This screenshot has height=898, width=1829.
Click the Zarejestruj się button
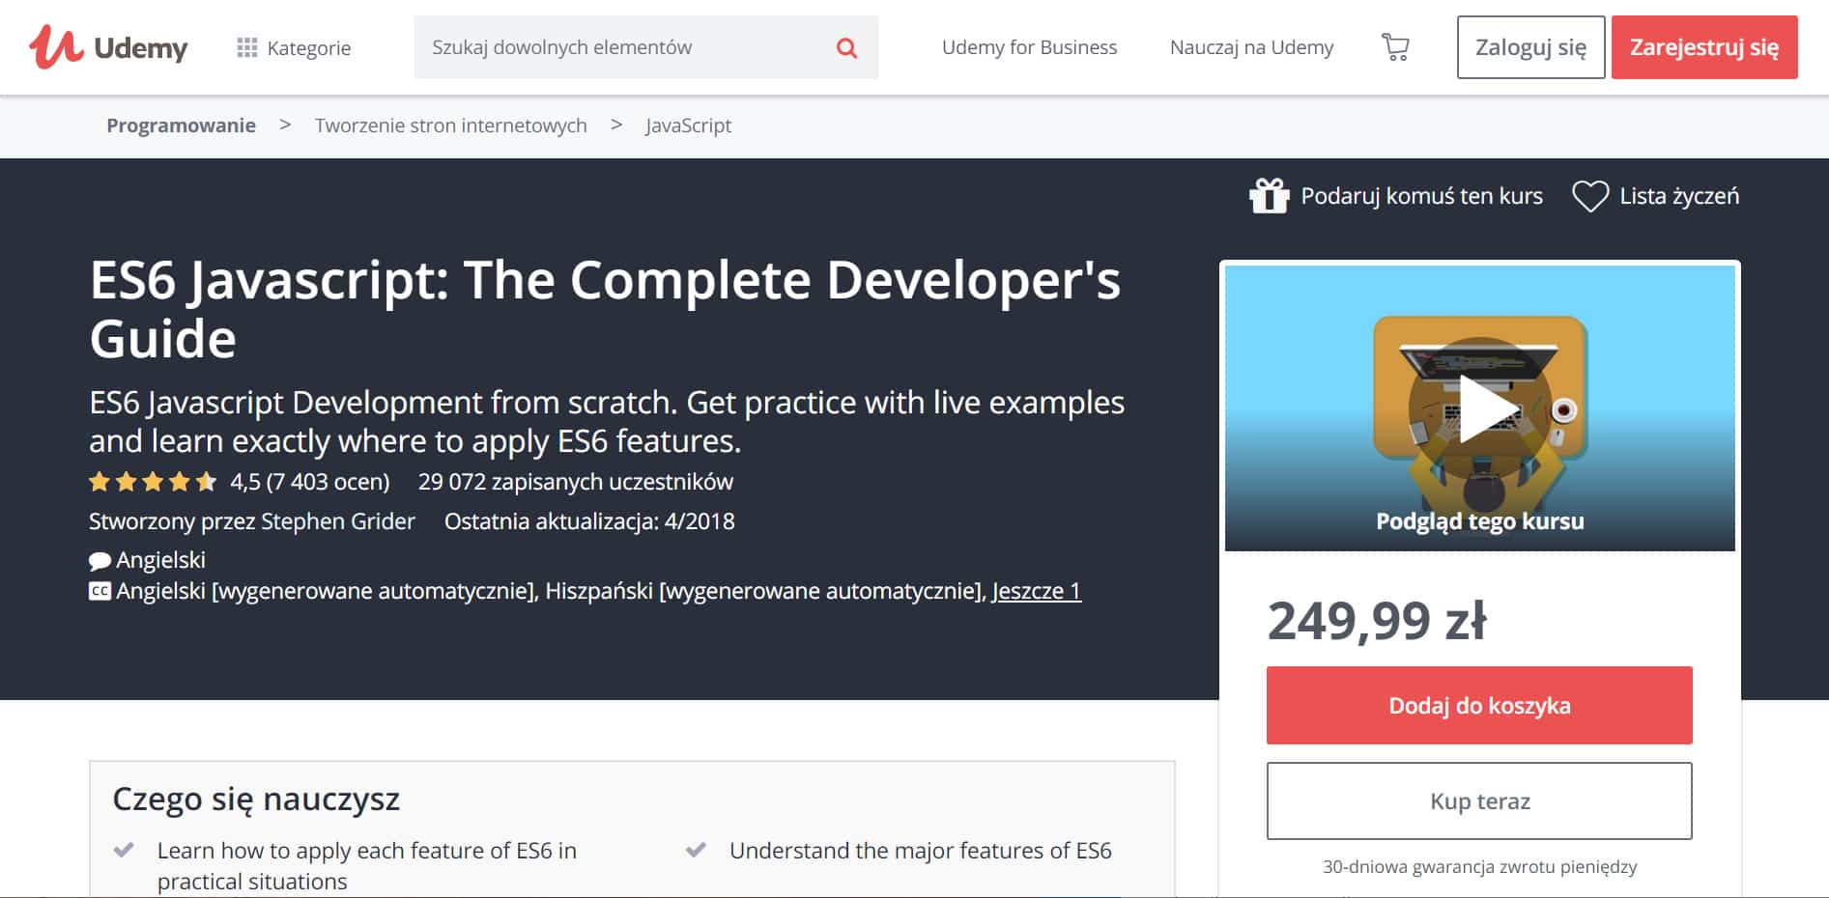pyautogui.click(x=1704, y=47)
